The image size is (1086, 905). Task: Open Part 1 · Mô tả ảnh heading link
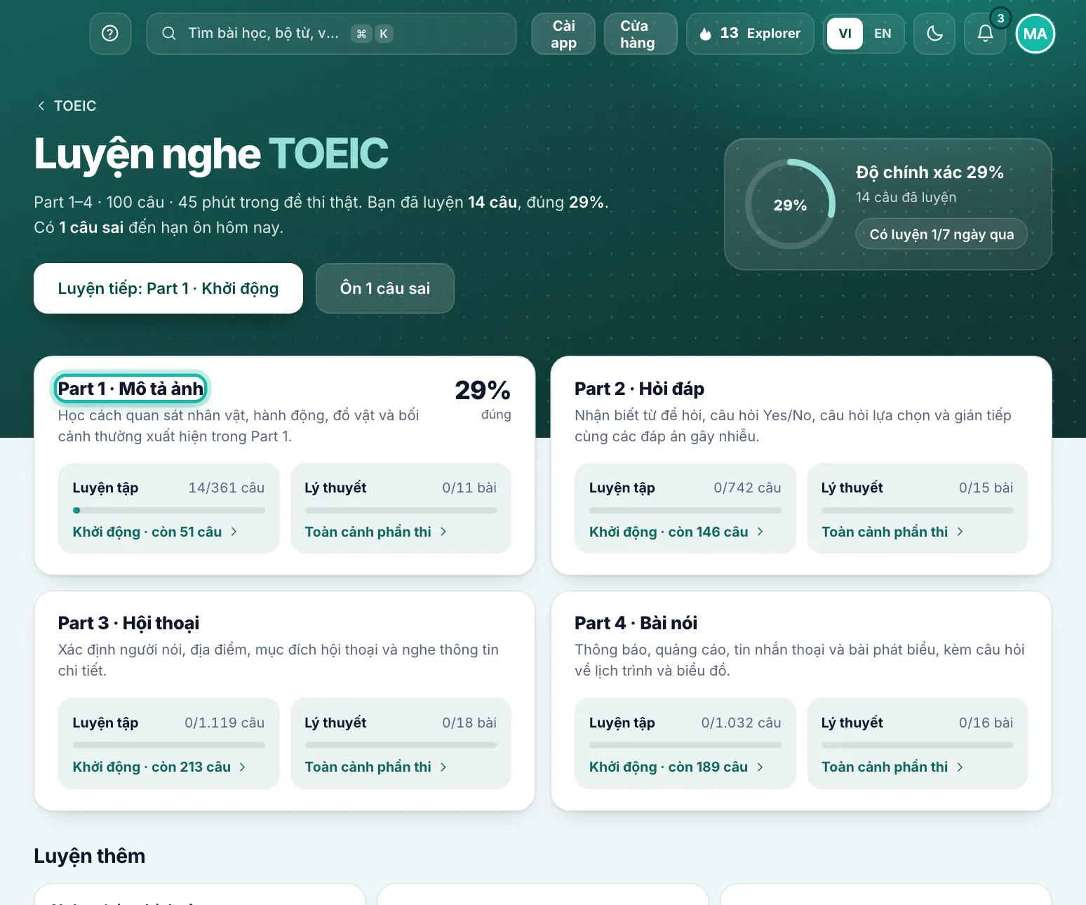[x=130, y=389]
